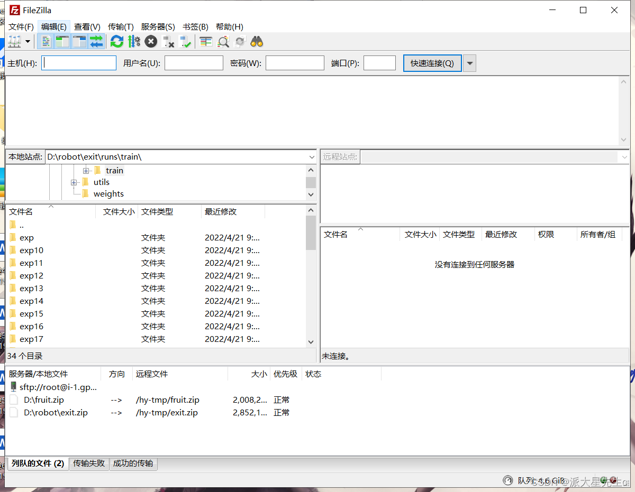Open the quick connect history dropdown
The width and height of the screenshot is (635, 492).
[470, 63]
